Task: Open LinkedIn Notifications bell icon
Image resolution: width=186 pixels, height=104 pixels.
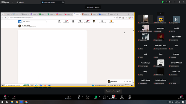Action: click(87, 21)
